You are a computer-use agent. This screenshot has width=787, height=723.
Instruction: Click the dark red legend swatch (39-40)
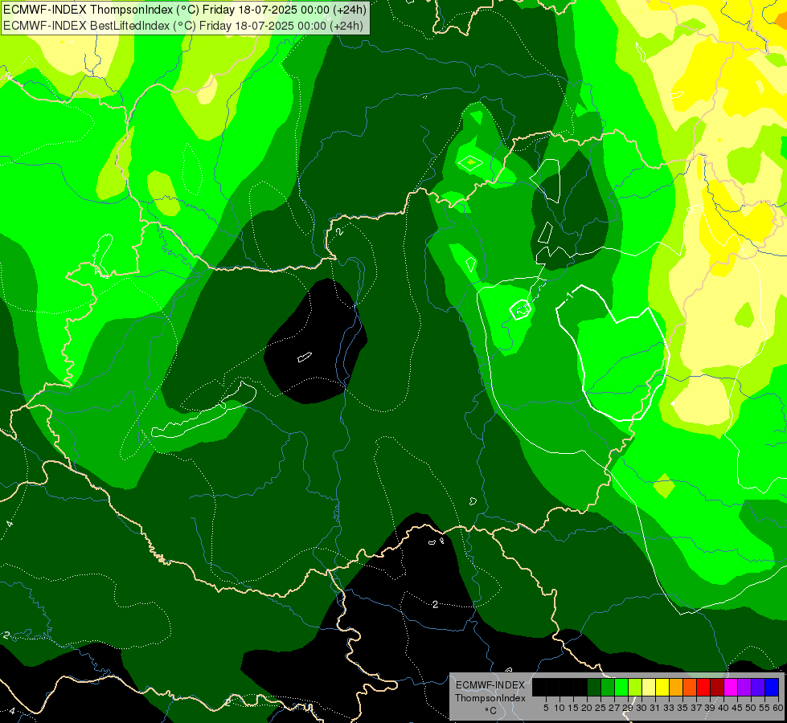pos(717,688)
